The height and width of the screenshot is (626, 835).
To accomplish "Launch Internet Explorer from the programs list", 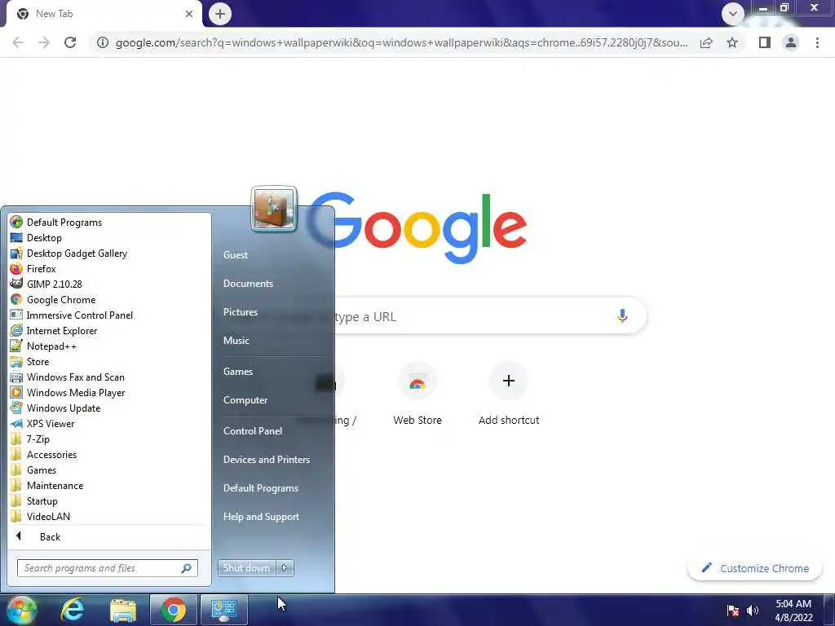I will [x=62, y=330].
